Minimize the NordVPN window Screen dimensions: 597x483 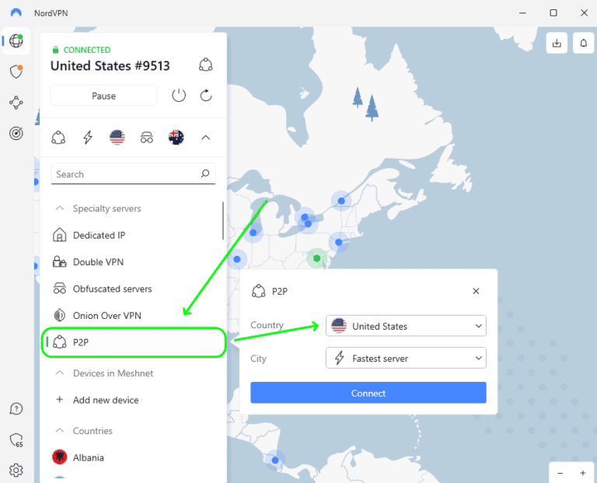coord(522,13)
